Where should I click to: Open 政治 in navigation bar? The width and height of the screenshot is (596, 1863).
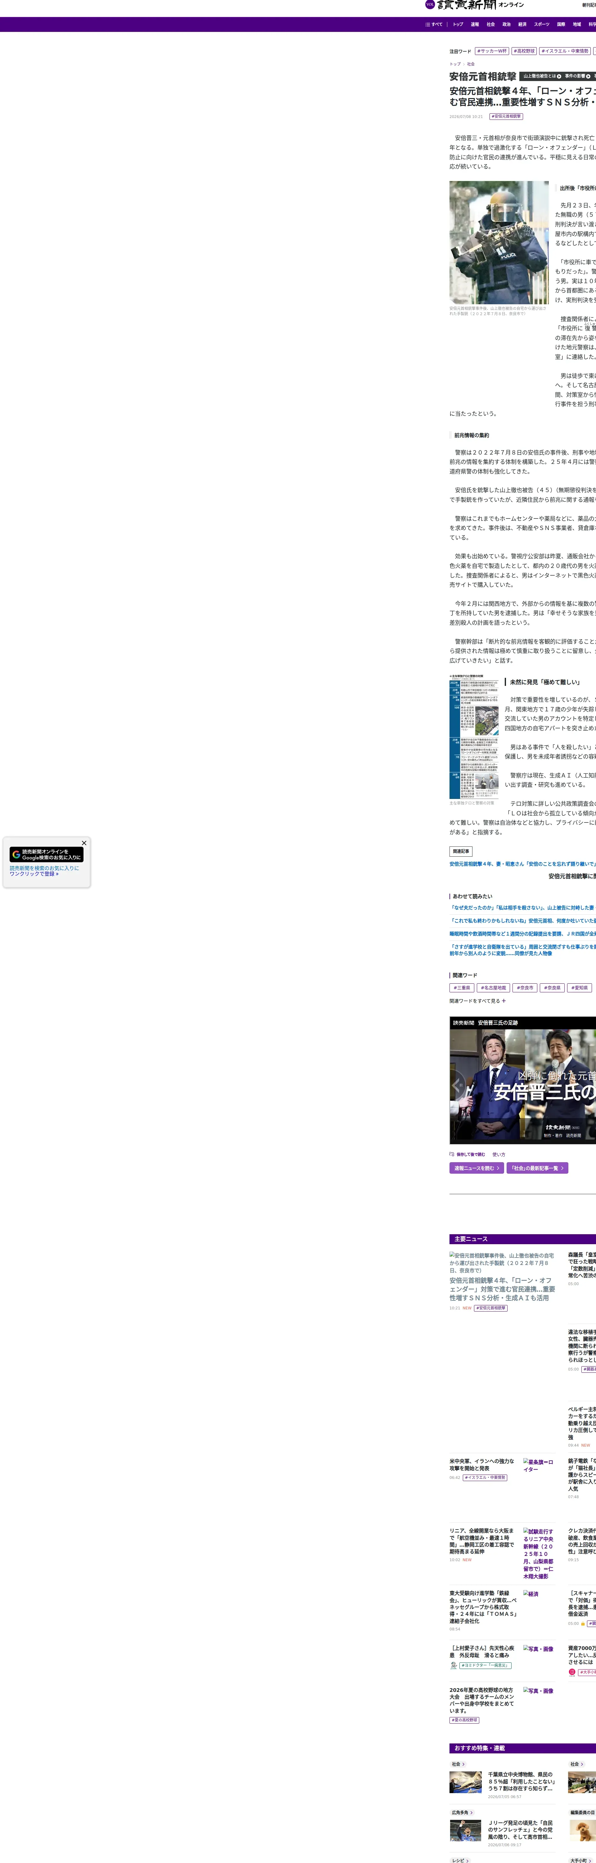(x=506, y=25)
